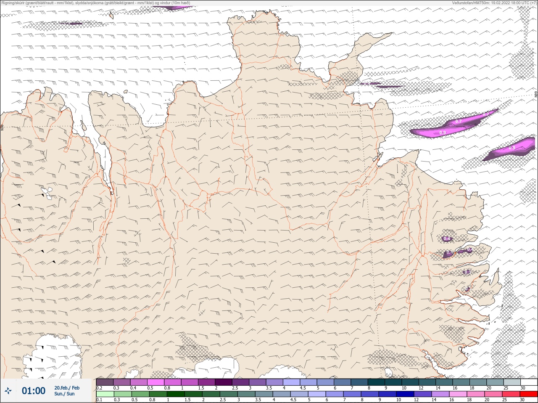This screenshot has height=403, width=538.
Task: Click the 66N latitude label on the left edge
Action: pyautogui.click(x=2, y=127)
